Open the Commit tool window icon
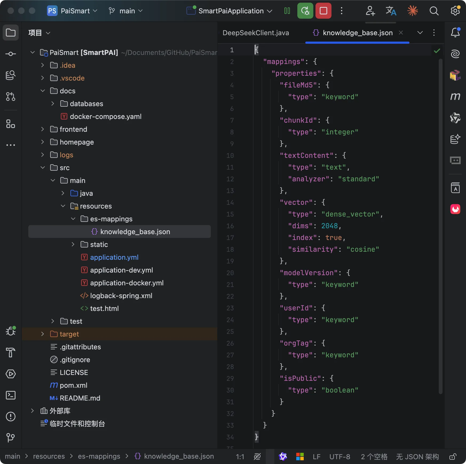466x464 pixels. [x=11, y=54]
